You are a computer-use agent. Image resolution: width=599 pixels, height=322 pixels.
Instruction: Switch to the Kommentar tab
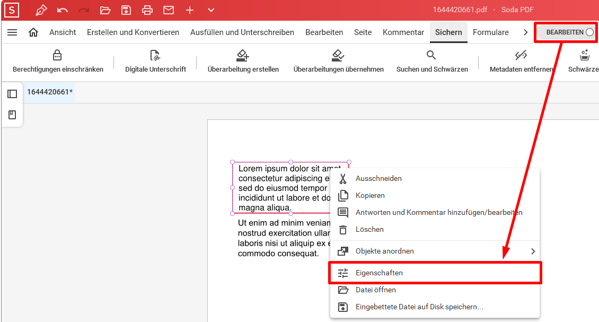click(x=403, y=32)
